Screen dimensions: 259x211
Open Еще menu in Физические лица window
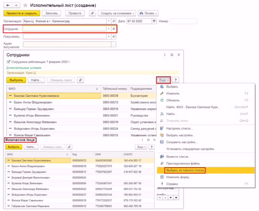[x=141, y=147]
